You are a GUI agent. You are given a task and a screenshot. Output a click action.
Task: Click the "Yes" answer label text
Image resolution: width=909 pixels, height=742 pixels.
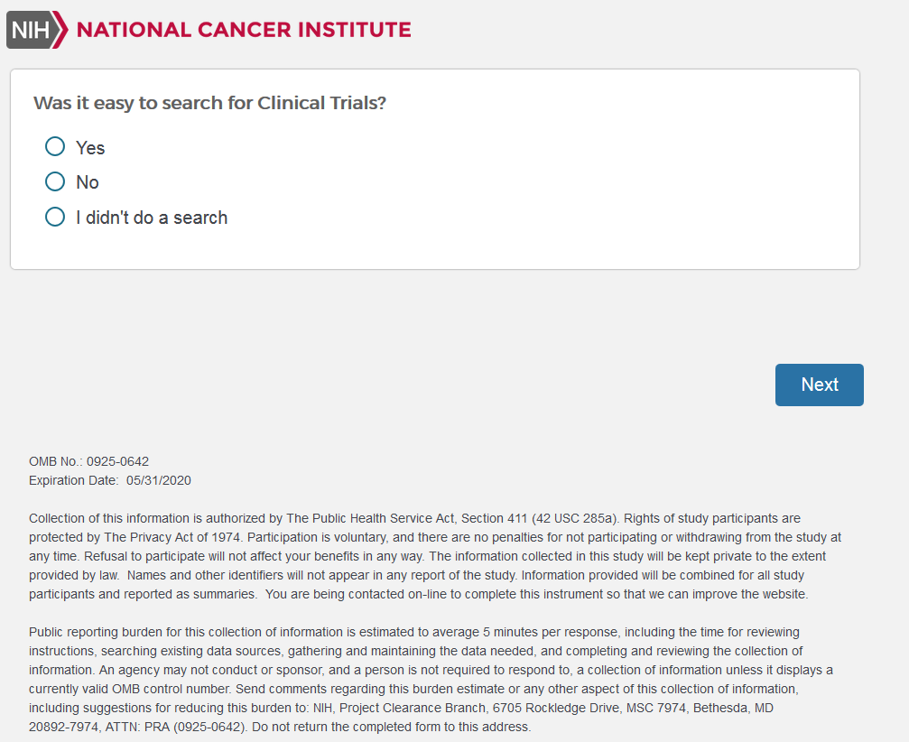point(90,148)
